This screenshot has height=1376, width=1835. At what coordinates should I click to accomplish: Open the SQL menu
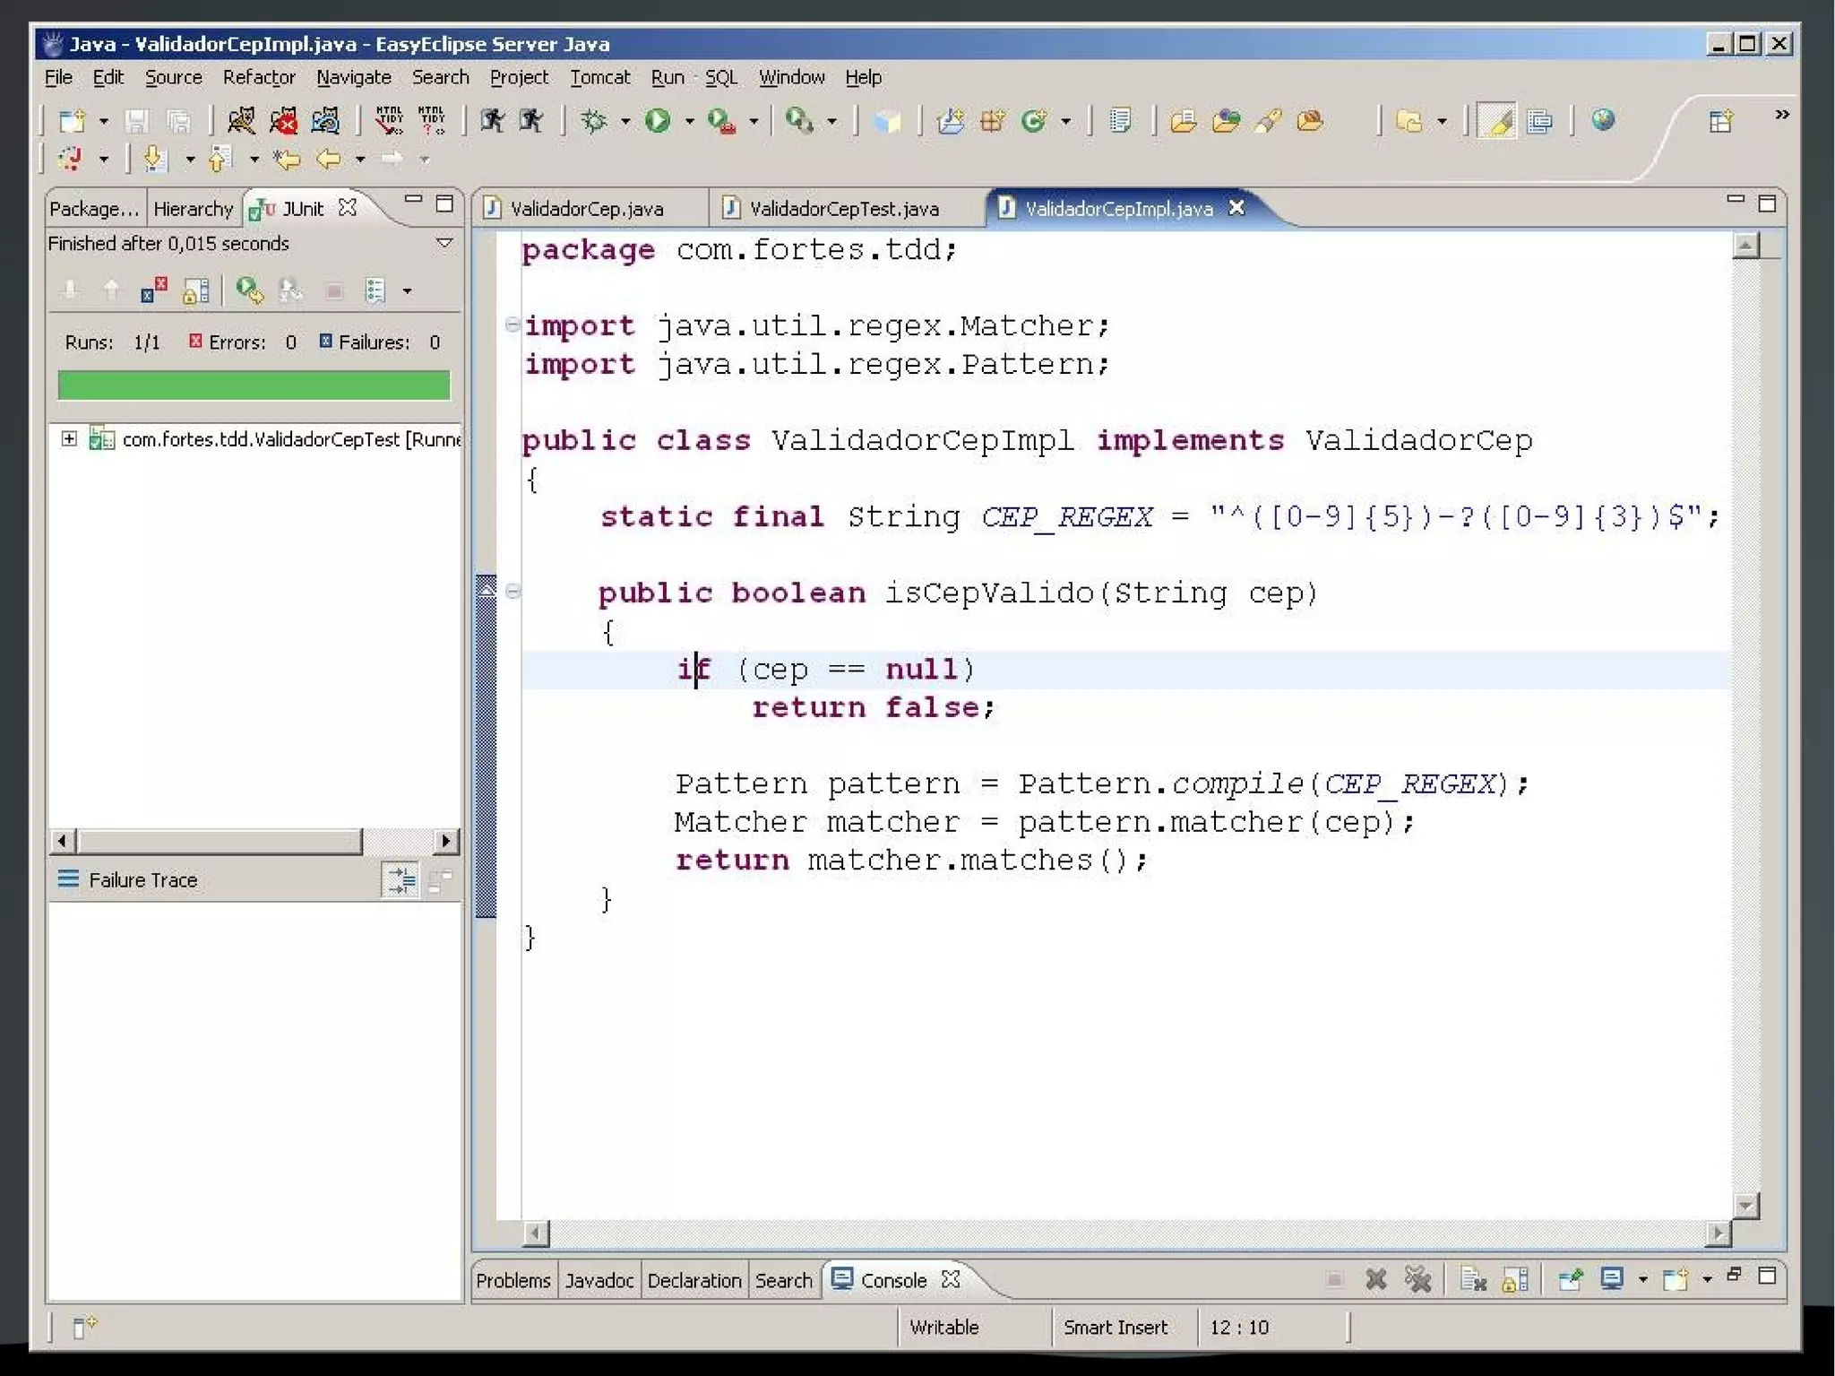tap(721, 77)
